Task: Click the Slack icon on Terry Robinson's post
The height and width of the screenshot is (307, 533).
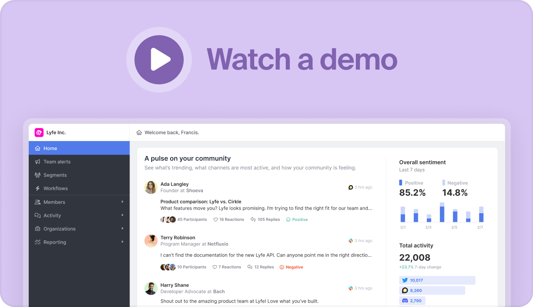Action: (351, 241)
